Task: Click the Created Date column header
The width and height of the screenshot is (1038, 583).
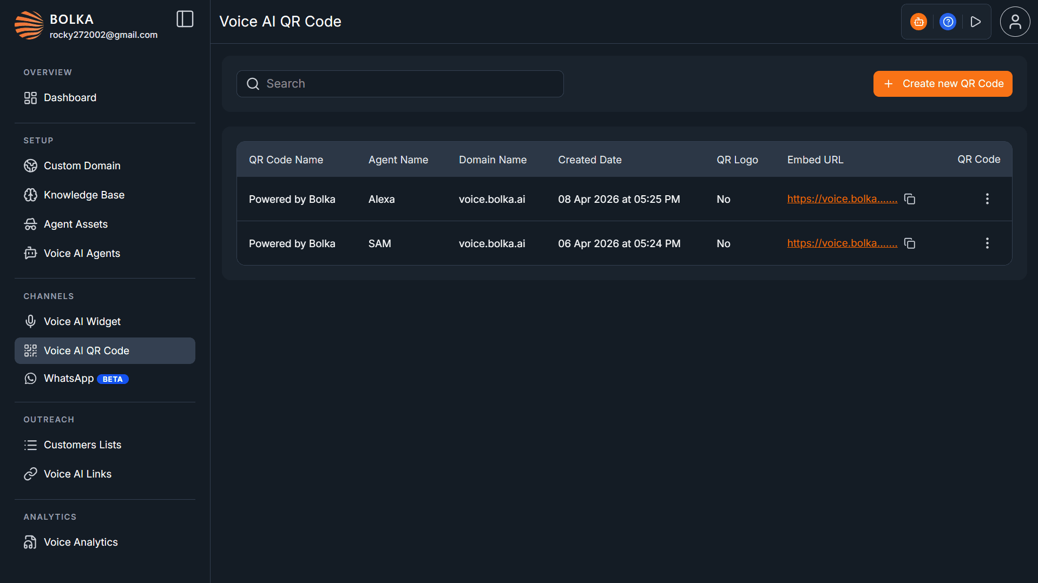Action: pyautogui.click(x=590, y=160)
